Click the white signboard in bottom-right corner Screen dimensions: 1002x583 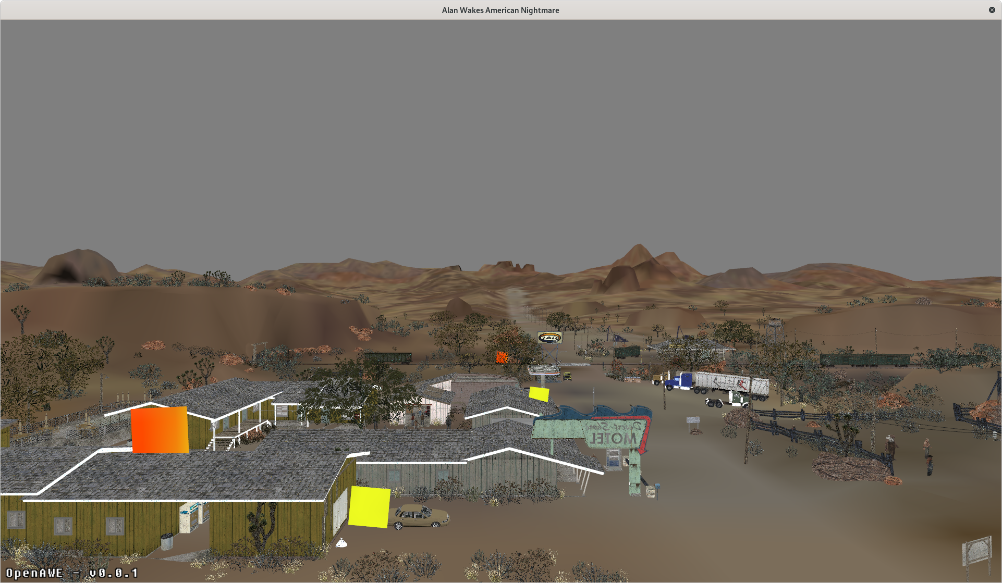[x=976, y=552]
